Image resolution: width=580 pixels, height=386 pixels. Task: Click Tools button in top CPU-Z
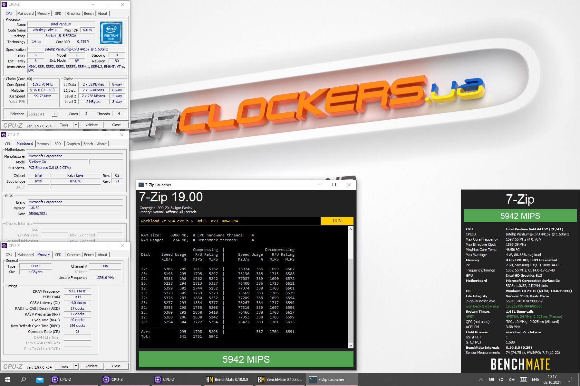coord(64,125)
